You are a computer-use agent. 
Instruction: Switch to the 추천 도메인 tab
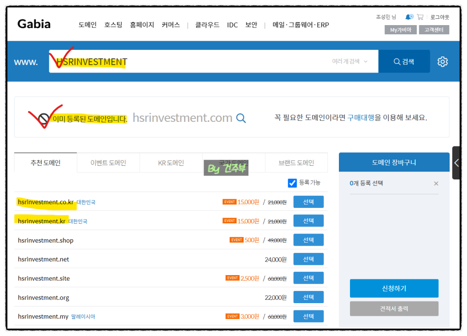point(45,163)
